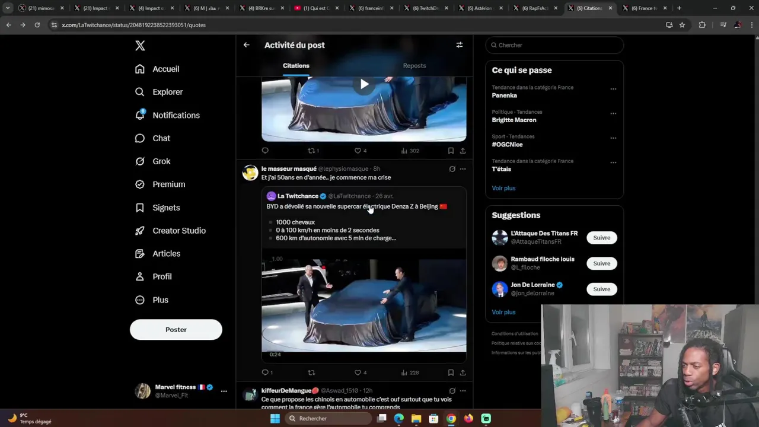Open Profil page
This screenshot has height=427, width=759.
[x=153, y=277]
